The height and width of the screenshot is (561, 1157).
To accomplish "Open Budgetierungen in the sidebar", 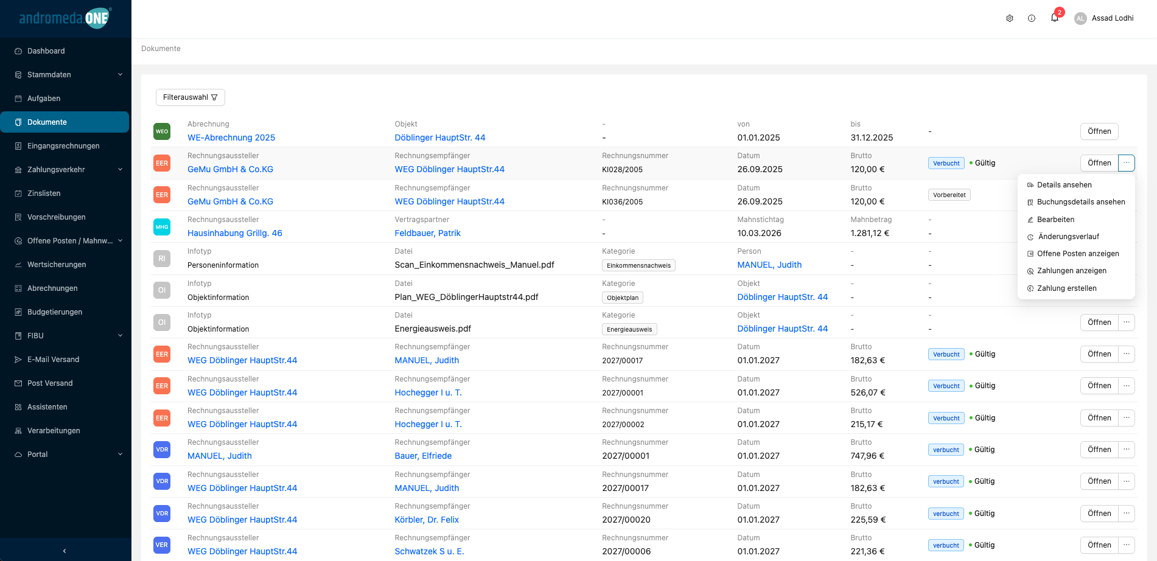I will [x=65, y=312].
